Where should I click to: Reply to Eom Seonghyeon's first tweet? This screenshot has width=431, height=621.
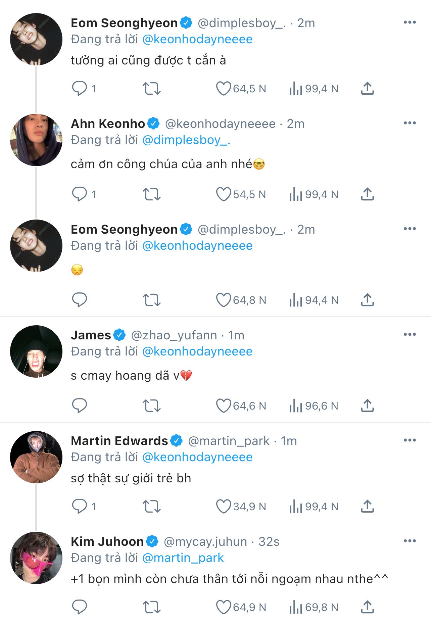click(80, 89)
